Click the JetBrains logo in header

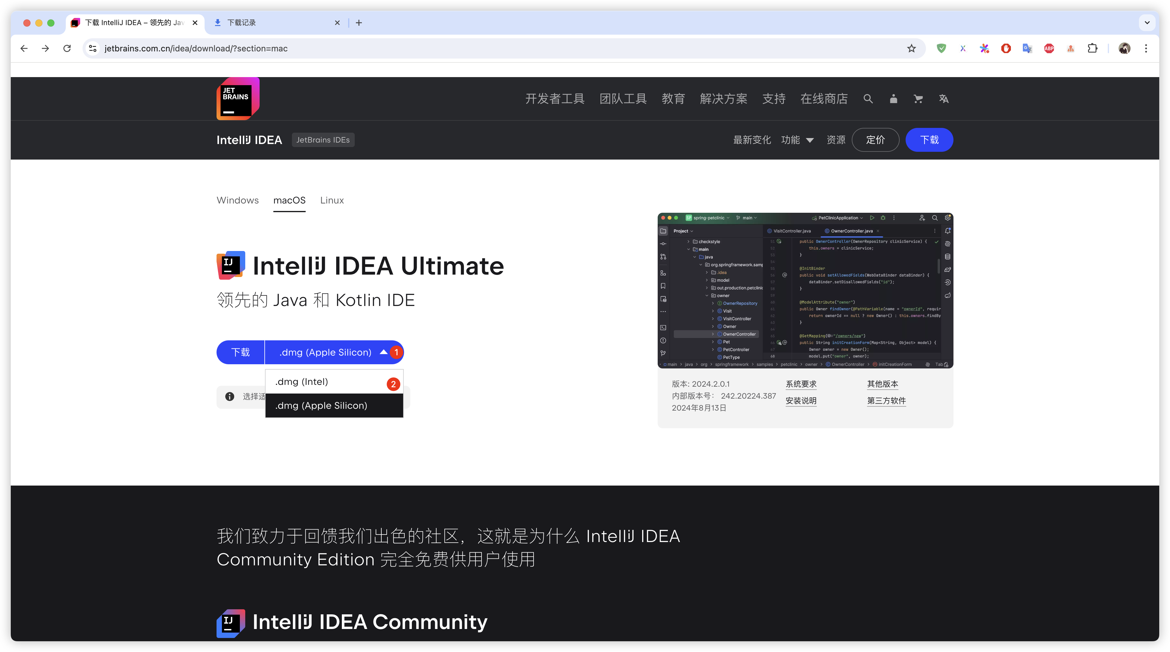pyautogui.click(x=237, y=99)
